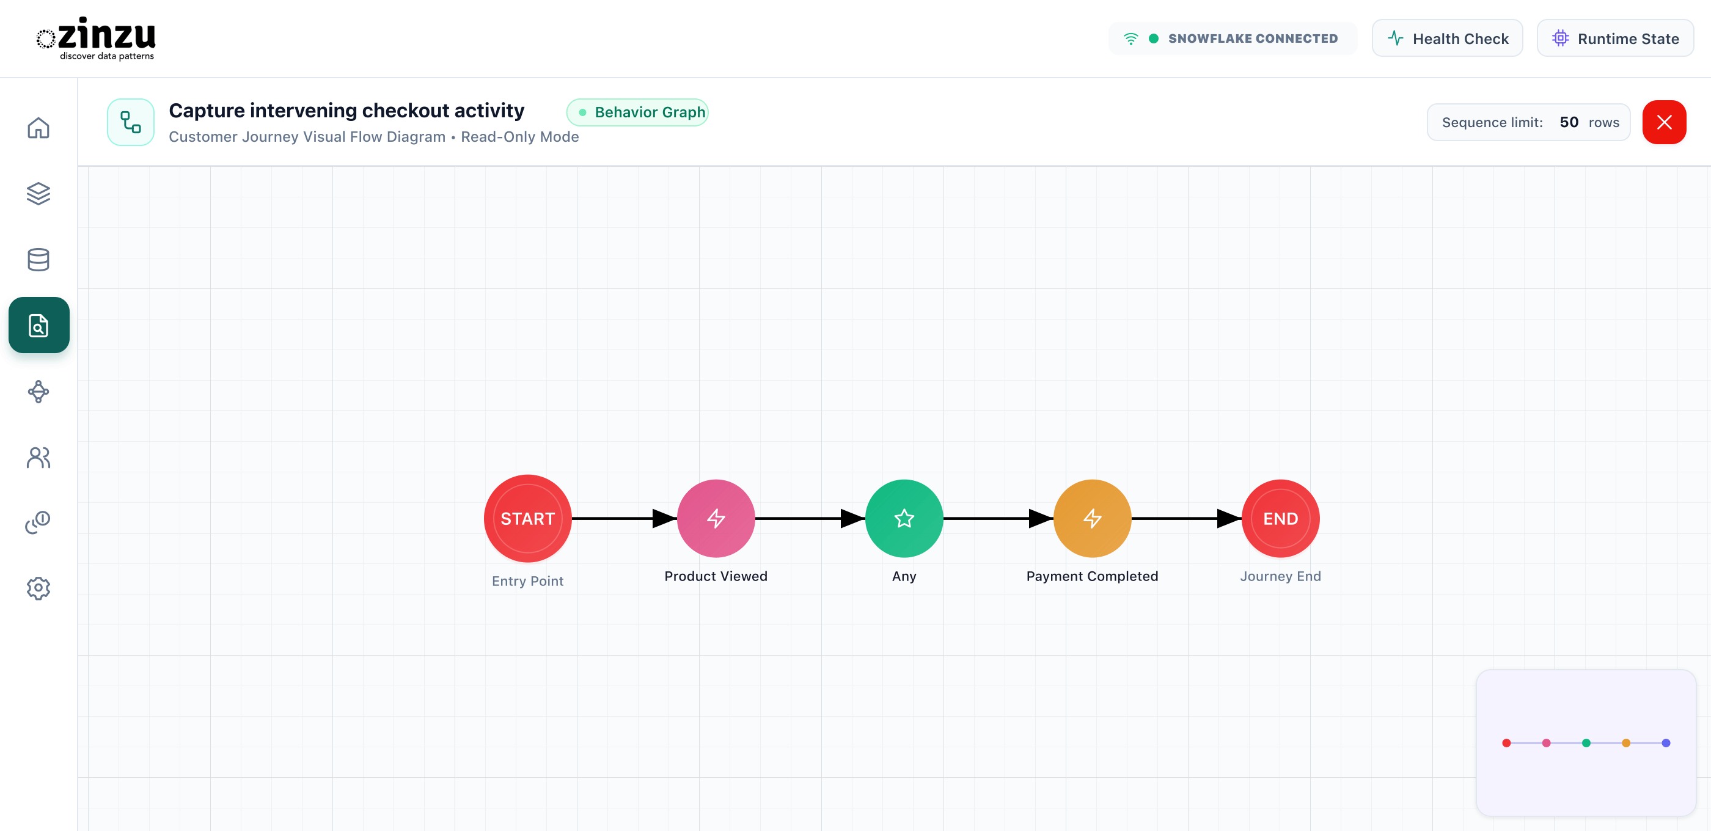Click the Capture intervening checkout activity title
The image size is (1711, 831).
point(346,110)
